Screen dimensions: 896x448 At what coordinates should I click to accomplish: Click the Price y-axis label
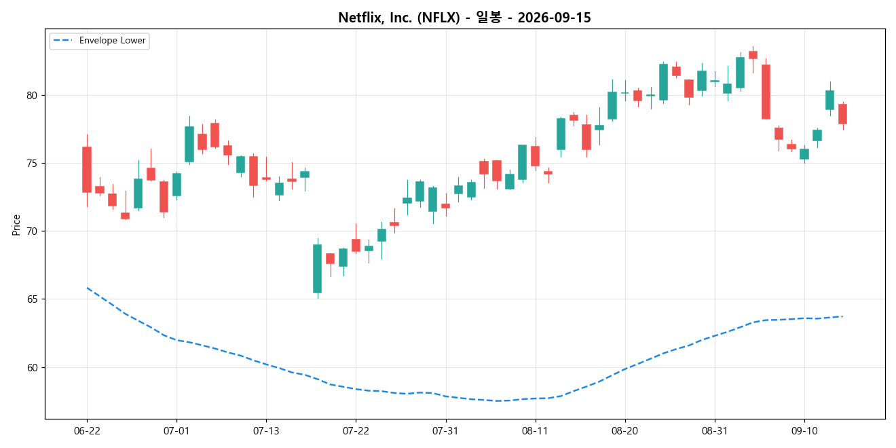[16, 224]
